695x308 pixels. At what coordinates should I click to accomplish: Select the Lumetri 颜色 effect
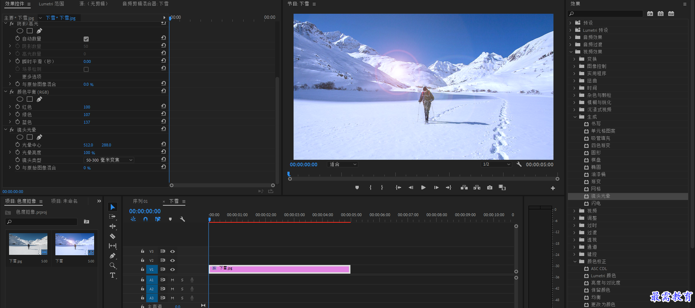(603, 275)
